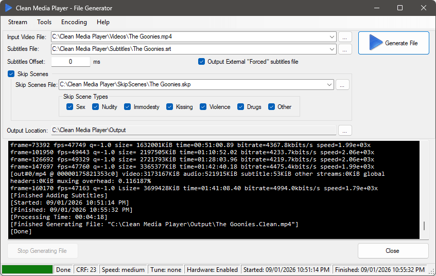Click the Clean Media Player title bar icon
436x276 pixels.
click(8, 8)
